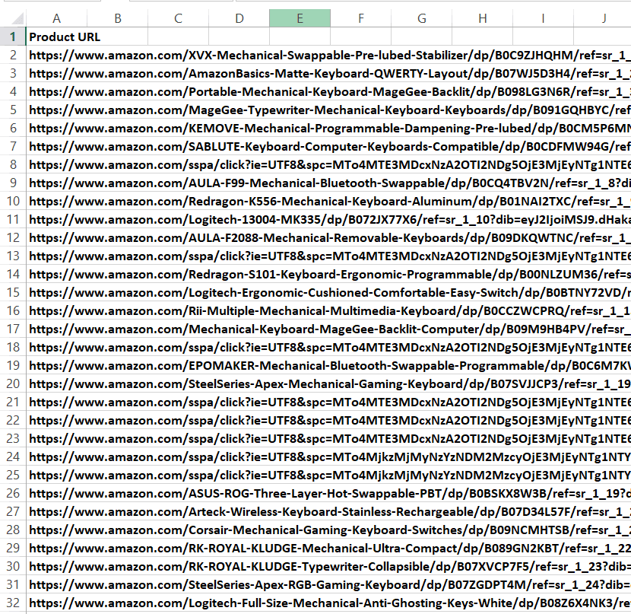Click the AULA-F99-Mechanical-Bluetooth URL cell
This screenshot has height=614, width=631.
click(328, 183)
